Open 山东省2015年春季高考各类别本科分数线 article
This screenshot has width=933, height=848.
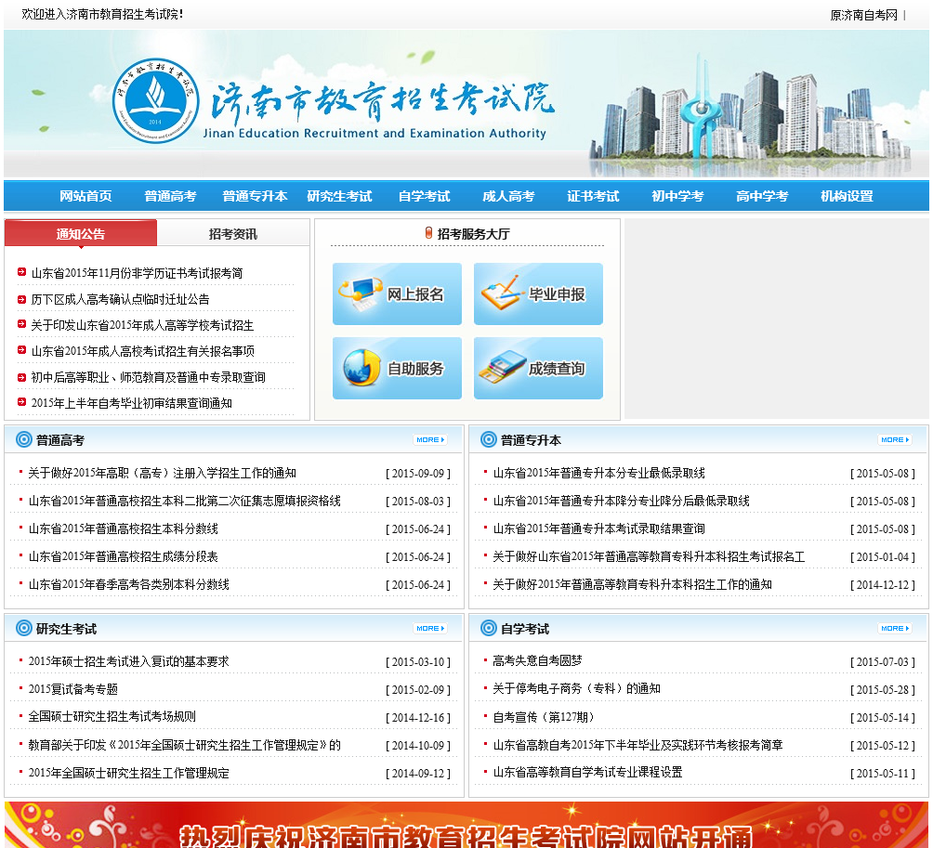click(128, 584)
